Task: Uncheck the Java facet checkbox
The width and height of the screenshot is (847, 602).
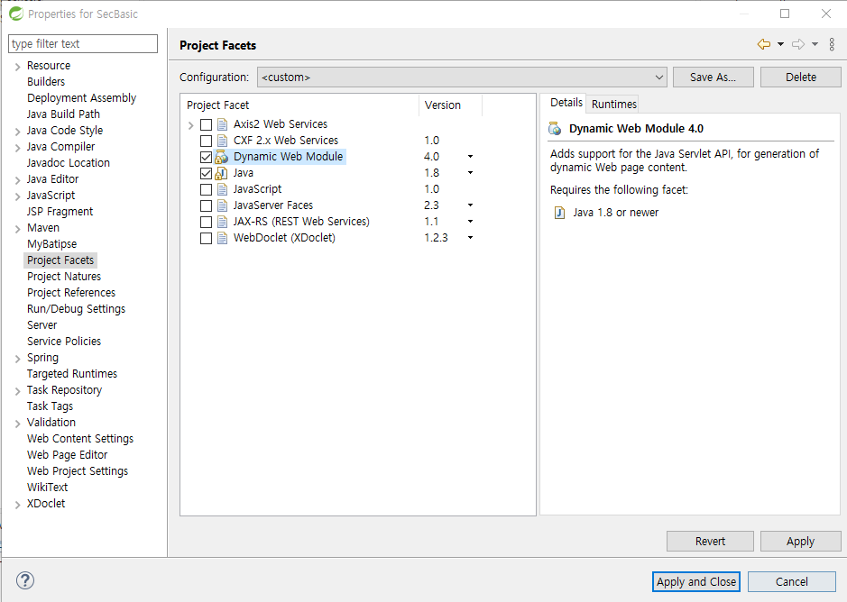Action: (x=206, y=173)
